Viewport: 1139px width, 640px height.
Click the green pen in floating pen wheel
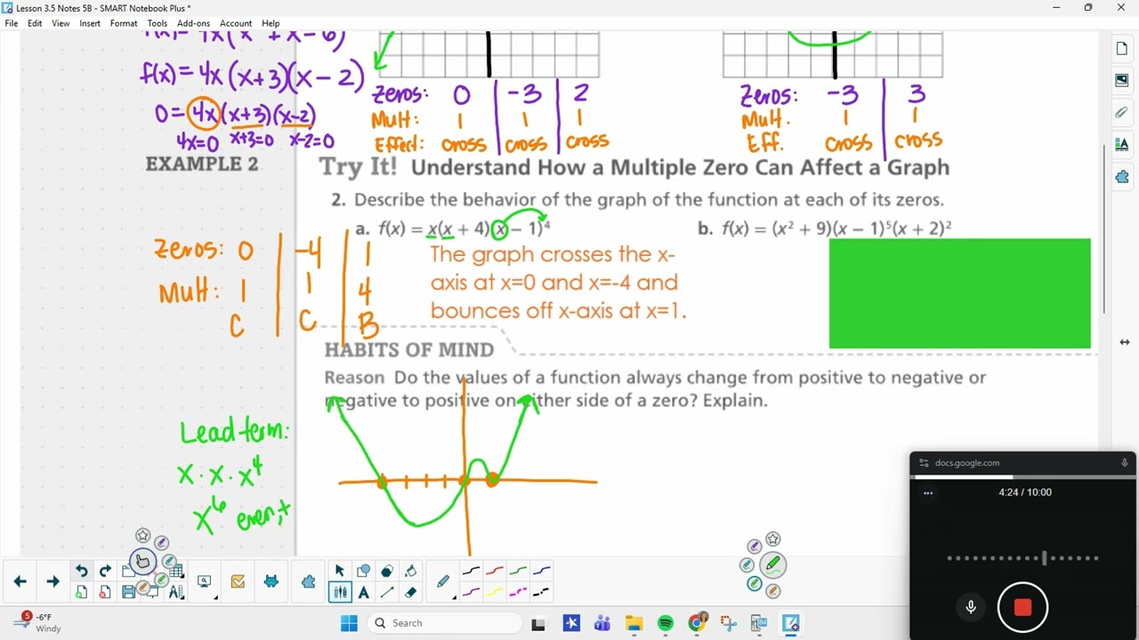[x=772, y=564]
